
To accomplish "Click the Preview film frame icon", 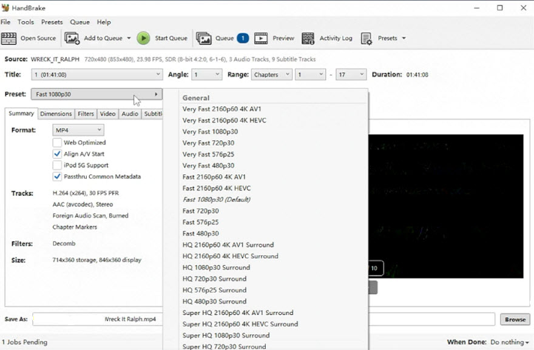I will point(261,38).
